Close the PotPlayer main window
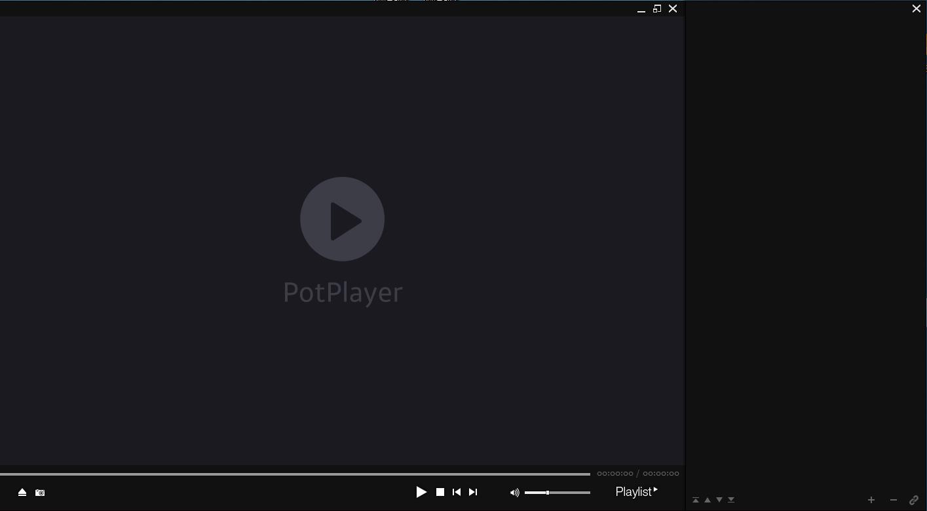Viewport: 927px width, 511px height. pyautogui.click(x=673, y=9)
